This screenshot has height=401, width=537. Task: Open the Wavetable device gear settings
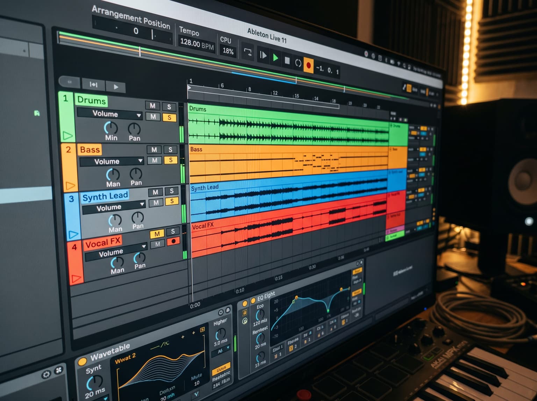[x=221, y=312]
